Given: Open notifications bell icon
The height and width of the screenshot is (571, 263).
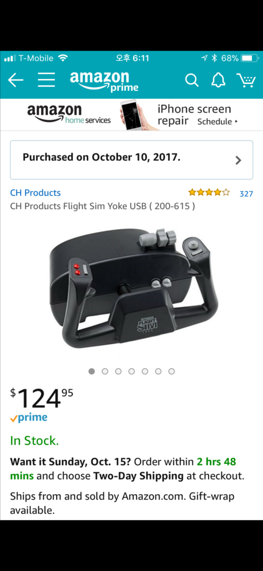Looking at the screenshot, I should [219, 80].
